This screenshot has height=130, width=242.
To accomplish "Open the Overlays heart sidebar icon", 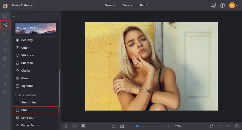I will (5, 67).
